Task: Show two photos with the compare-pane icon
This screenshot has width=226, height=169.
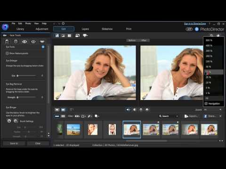Action: (x=63, y=110)
